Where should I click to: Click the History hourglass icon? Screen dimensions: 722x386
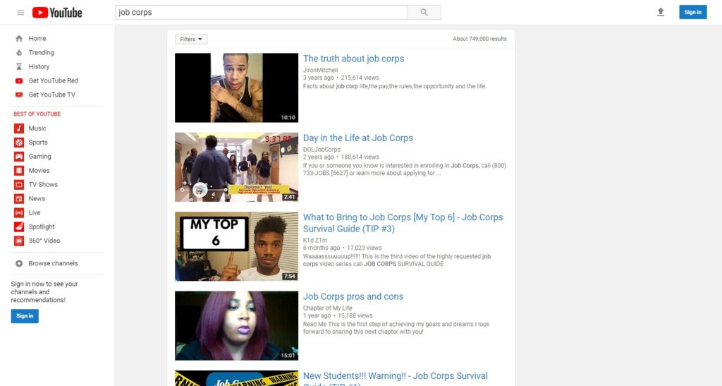coord(19,67)
